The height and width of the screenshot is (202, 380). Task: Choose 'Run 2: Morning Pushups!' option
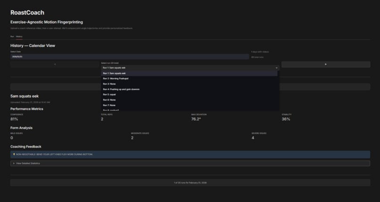(189, 78)
